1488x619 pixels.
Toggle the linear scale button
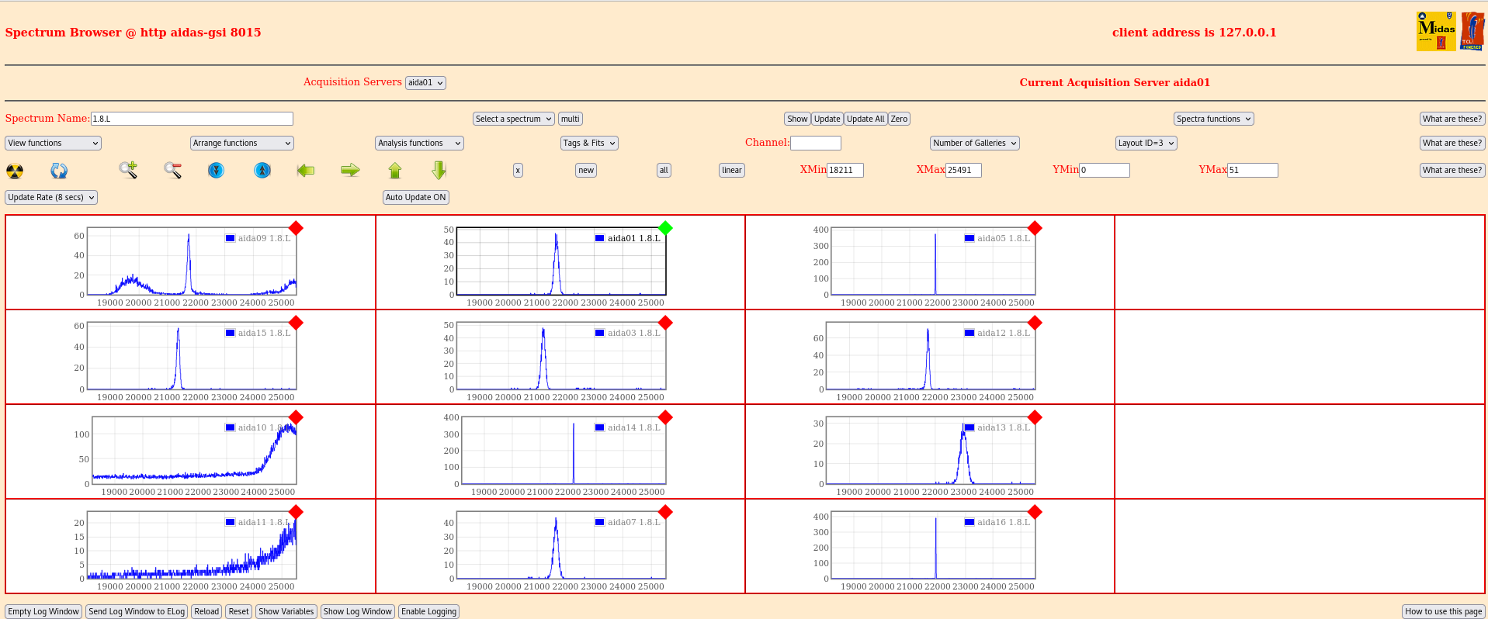click(x=731, y=170)
